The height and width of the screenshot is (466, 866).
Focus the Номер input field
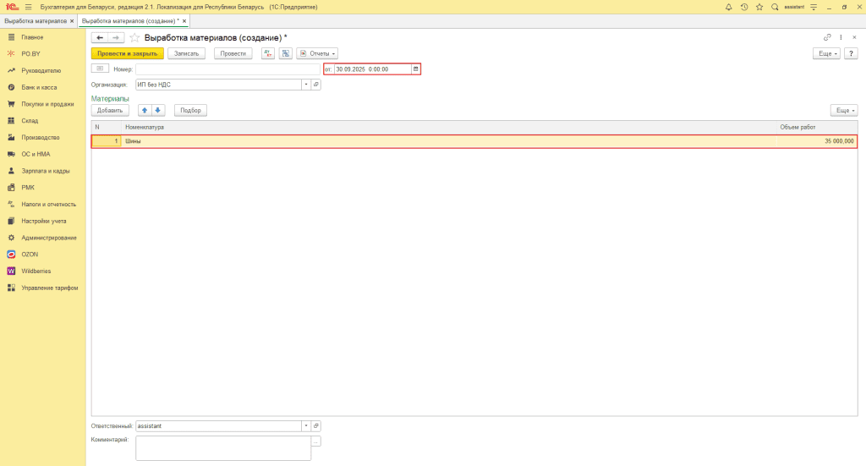click(227, 69)
